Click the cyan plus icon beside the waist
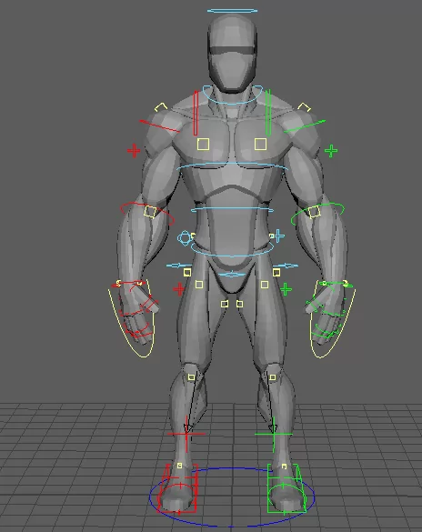 click(278, 236)
